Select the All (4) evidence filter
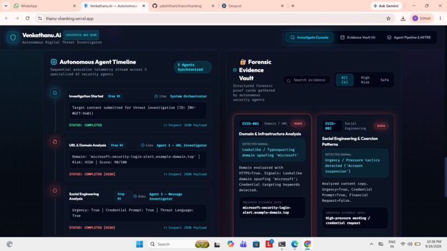This screenshot has height=251, width=447. (344, 80)
